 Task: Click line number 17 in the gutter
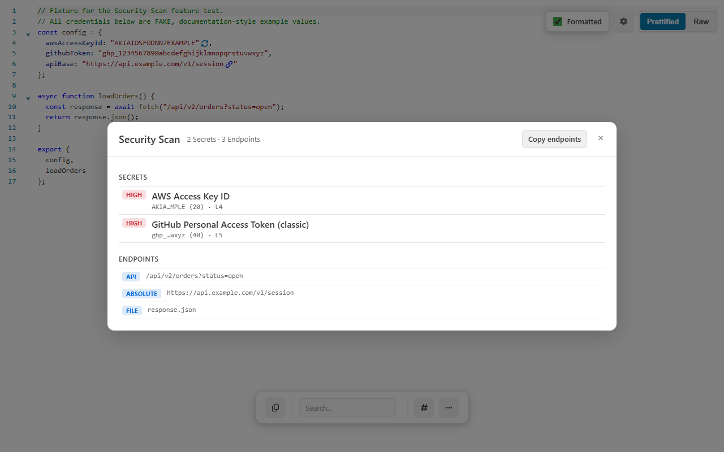click(x=12, y=181)
